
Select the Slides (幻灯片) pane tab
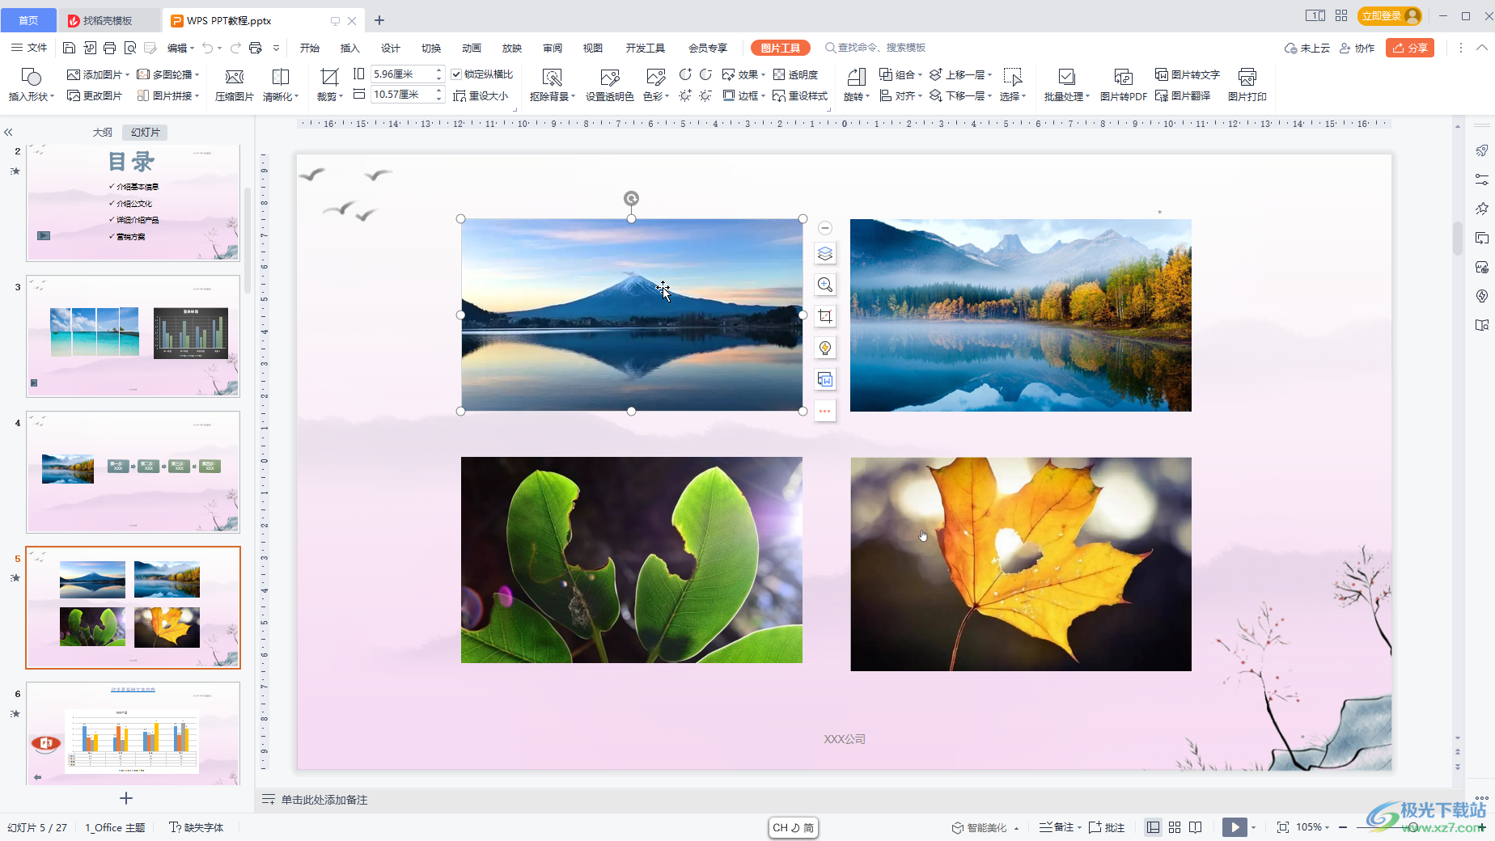coord(146,133)
